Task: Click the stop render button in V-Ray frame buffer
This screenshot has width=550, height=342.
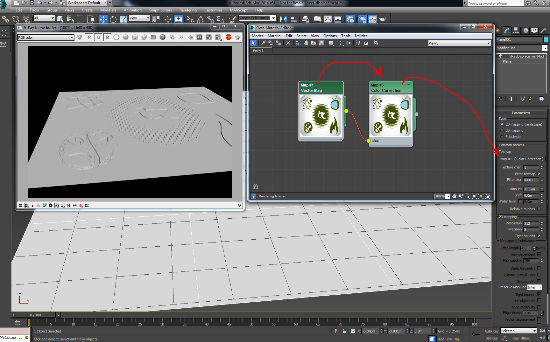Action: (x=229, y=37)
